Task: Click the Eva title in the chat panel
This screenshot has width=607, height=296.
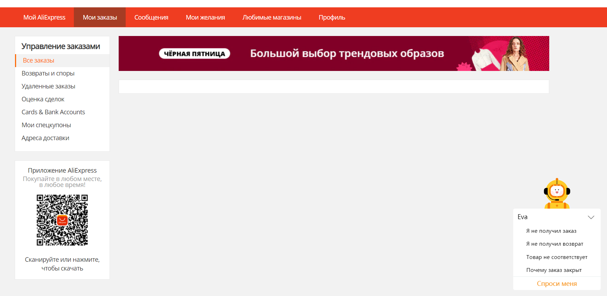Action: (x=522, y=217)
